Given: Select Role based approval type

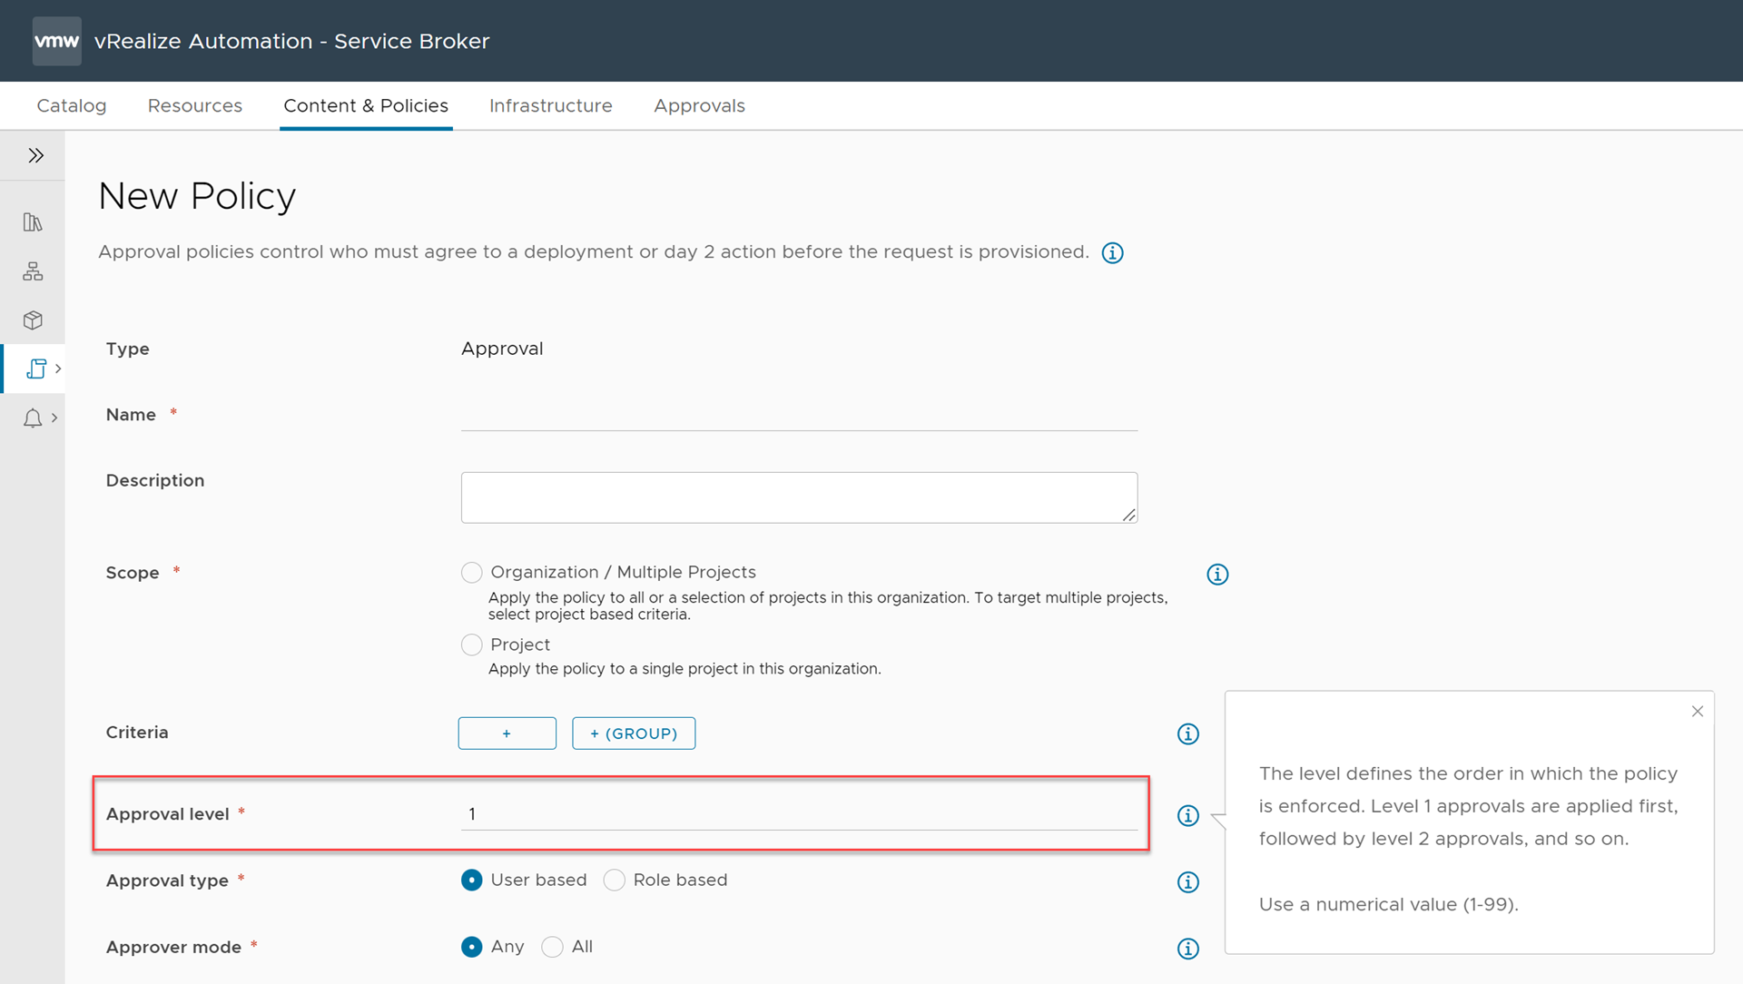Looking at the screenshot, I should pos(615,881).
